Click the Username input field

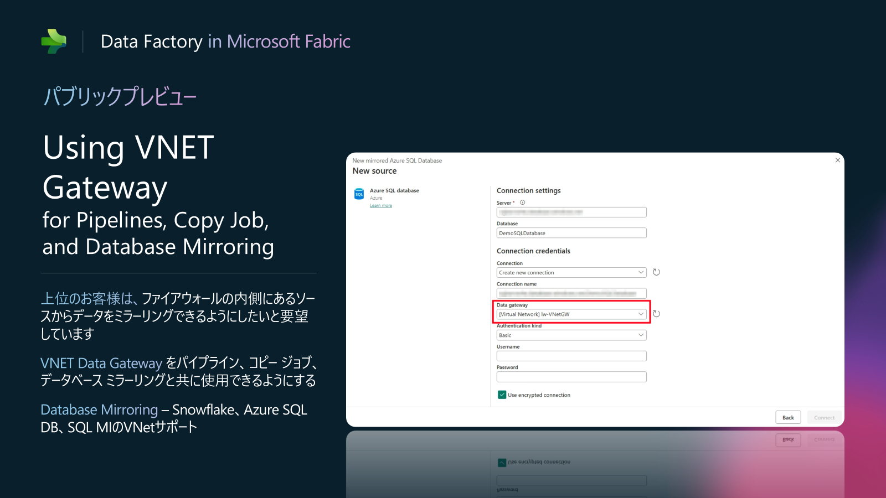[x=571, y=356]
